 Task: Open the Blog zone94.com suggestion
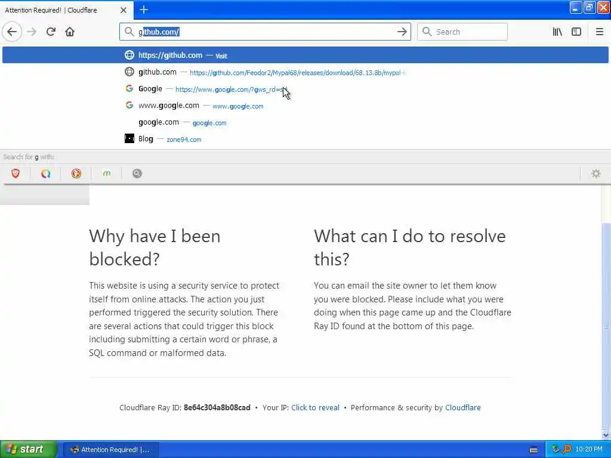coord(305,139)
